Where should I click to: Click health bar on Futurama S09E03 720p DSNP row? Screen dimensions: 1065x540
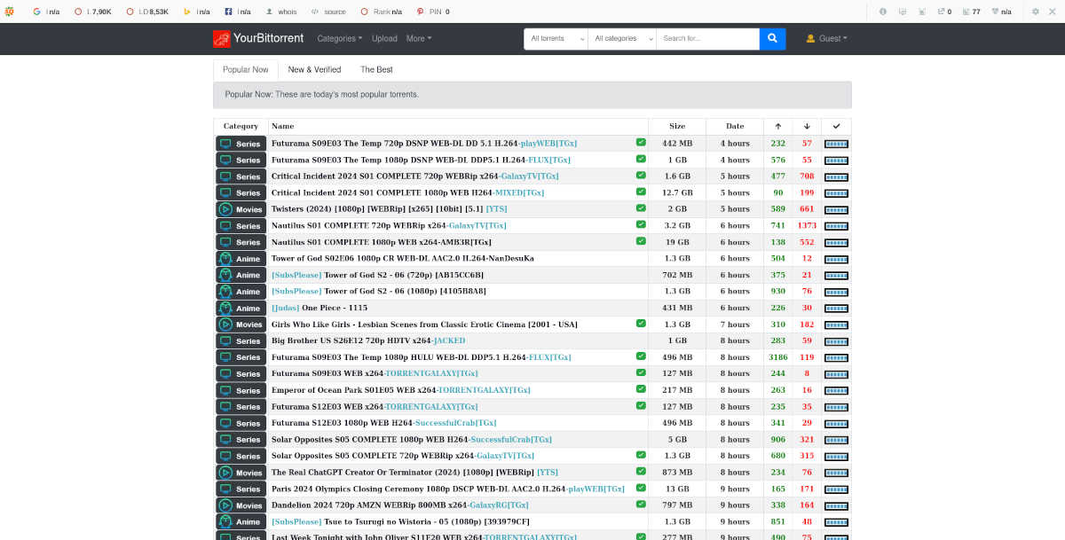pyautogui.click(x=836, y=144)
